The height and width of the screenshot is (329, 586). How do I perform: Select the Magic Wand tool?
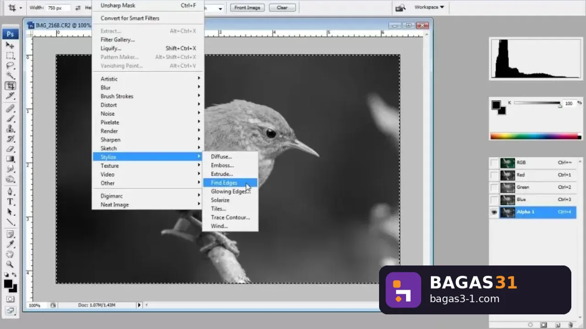click(10, 75)
